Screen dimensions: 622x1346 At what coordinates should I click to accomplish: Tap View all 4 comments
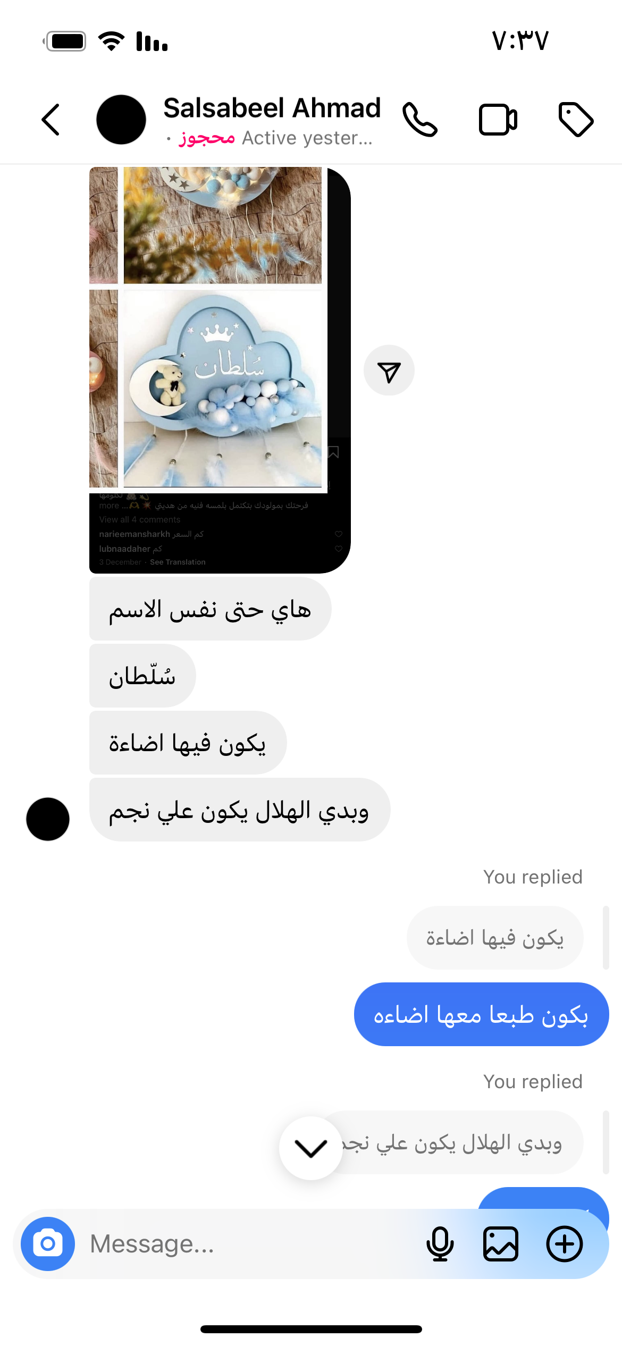[x=140, y=520]
